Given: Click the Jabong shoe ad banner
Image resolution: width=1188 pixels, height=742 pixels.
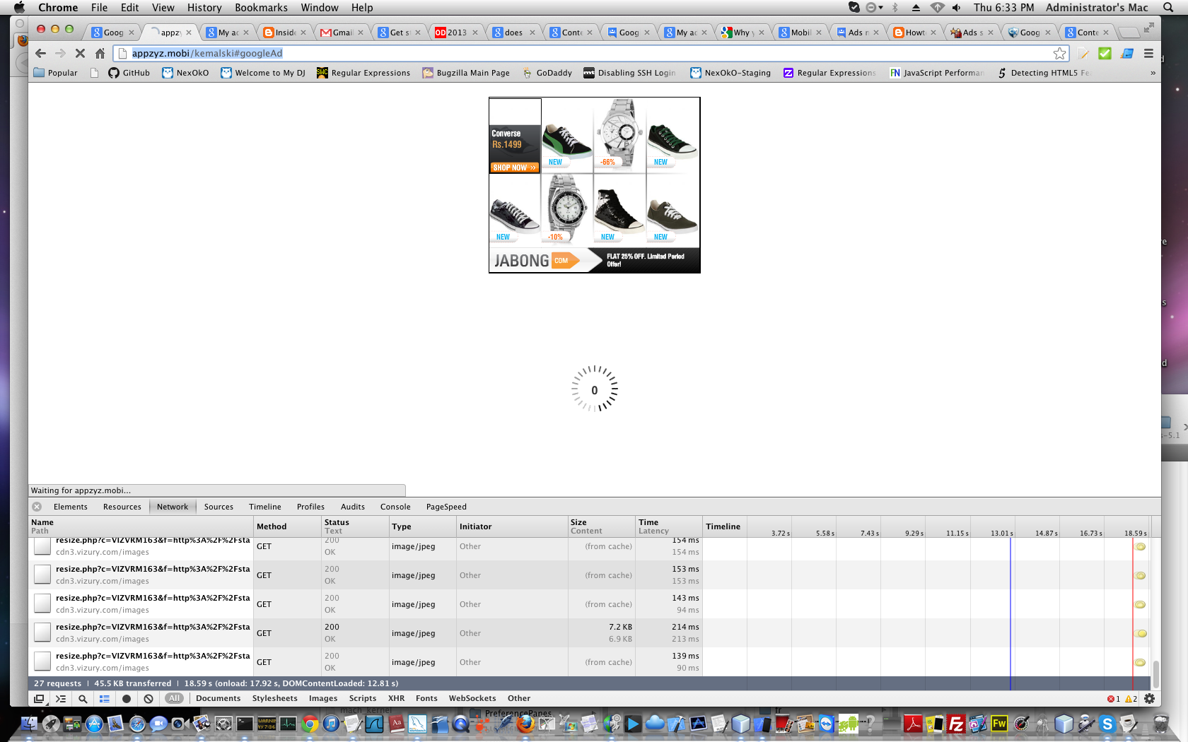Looking at the screenshot, I should pos(594,185).
